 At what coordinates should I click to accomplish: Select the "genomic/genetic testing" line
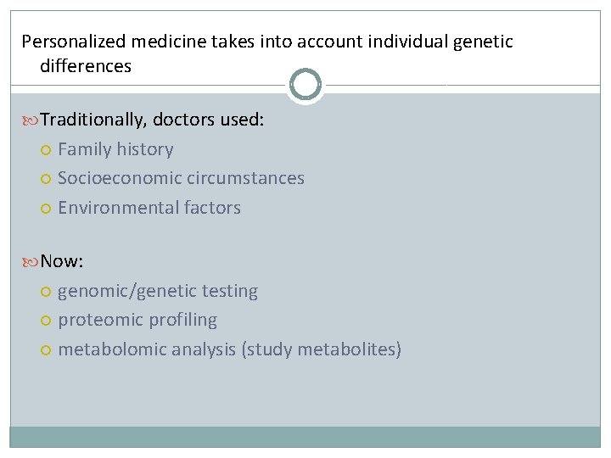(x=158, y=291)
